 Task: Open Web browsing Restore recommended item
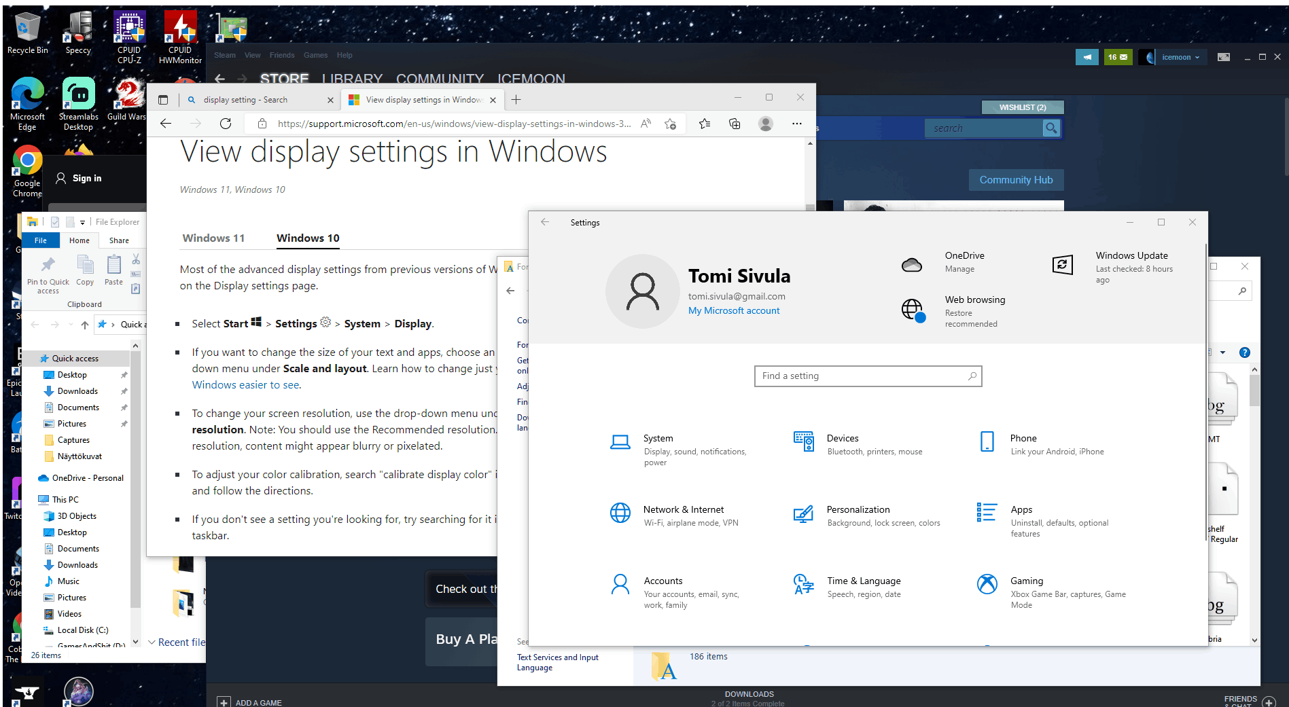click(954, 312)
